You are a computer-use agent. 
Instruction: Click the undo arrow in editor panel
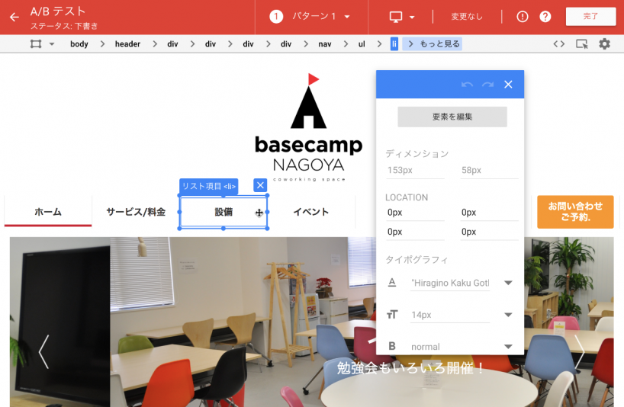pyautogui.click(x=468, y=85)
